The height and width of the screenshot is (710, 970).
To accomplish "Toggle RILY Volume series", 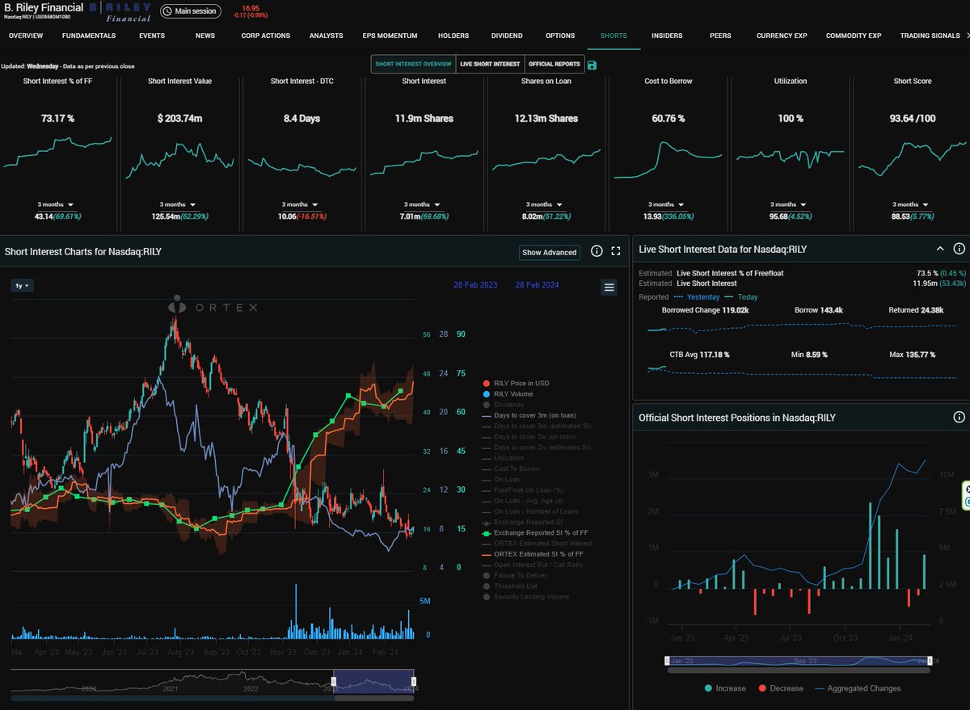I will pos(508,394).
